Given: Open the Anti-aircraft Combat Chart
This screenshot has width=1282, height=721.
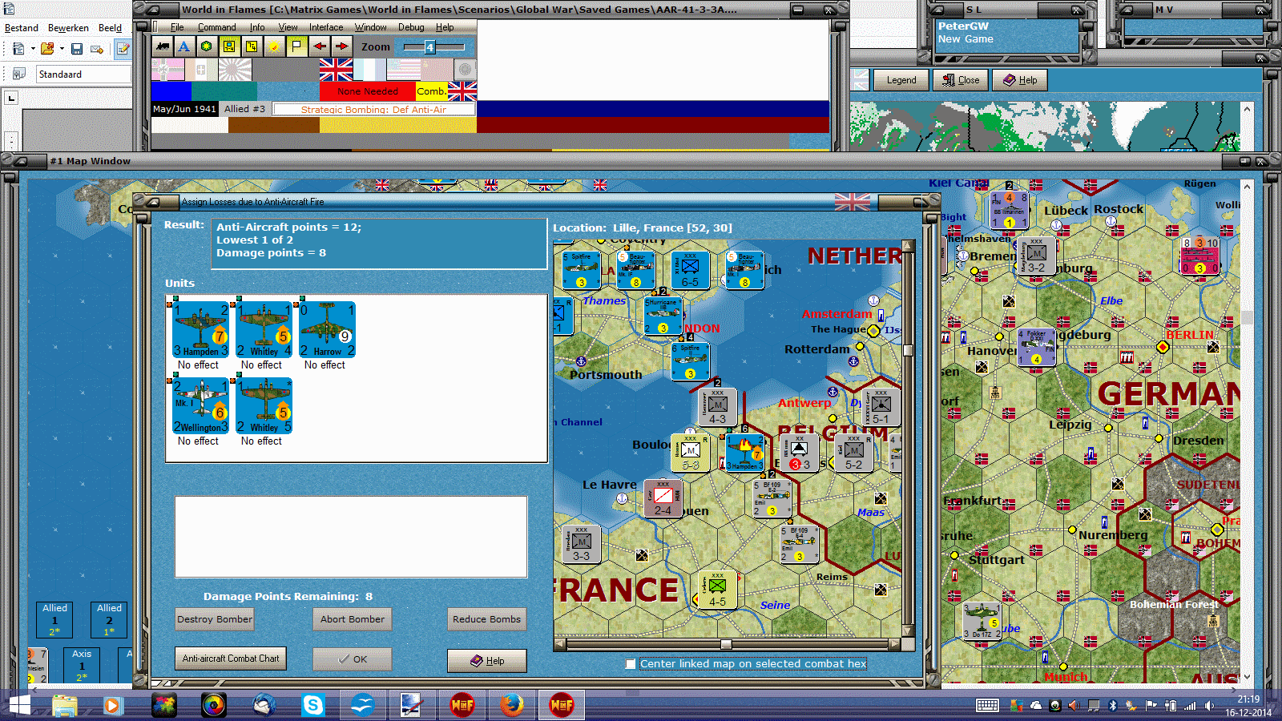Looking at the screenshot, I should [231, 659].
